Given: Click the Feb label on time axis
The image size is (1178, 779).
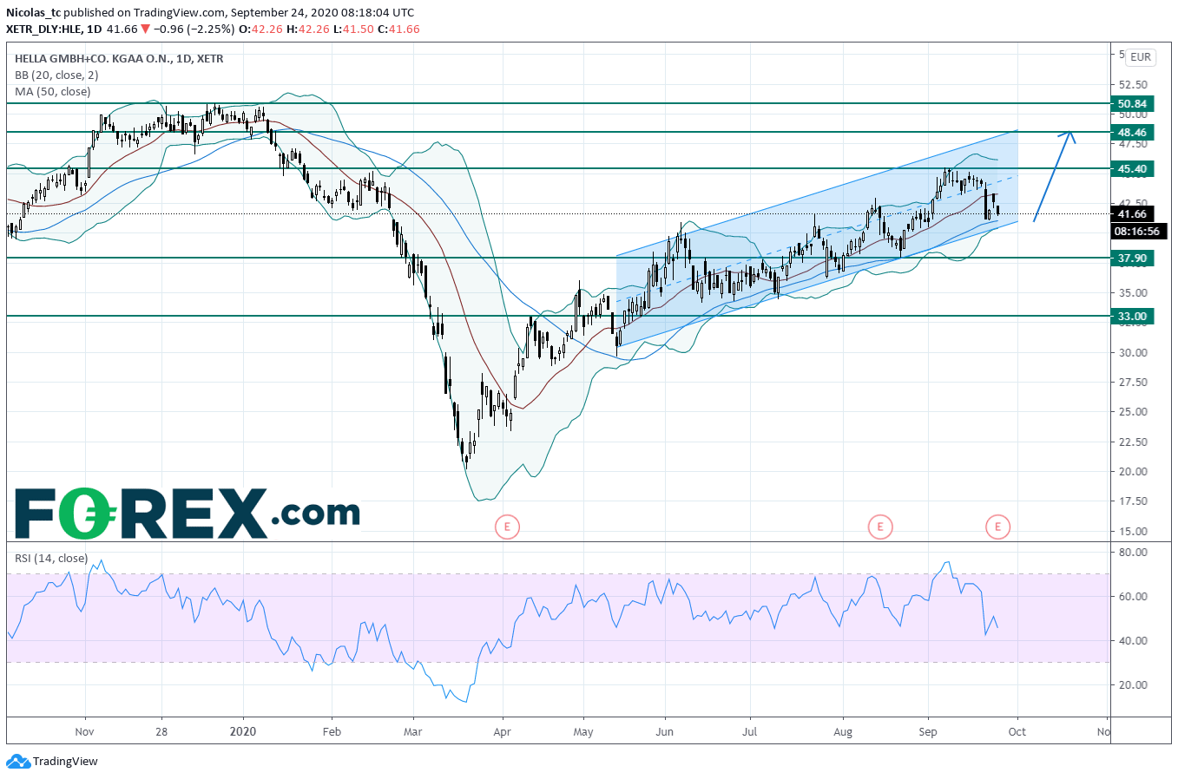Looking at the screenshot, I should point(332,732).
